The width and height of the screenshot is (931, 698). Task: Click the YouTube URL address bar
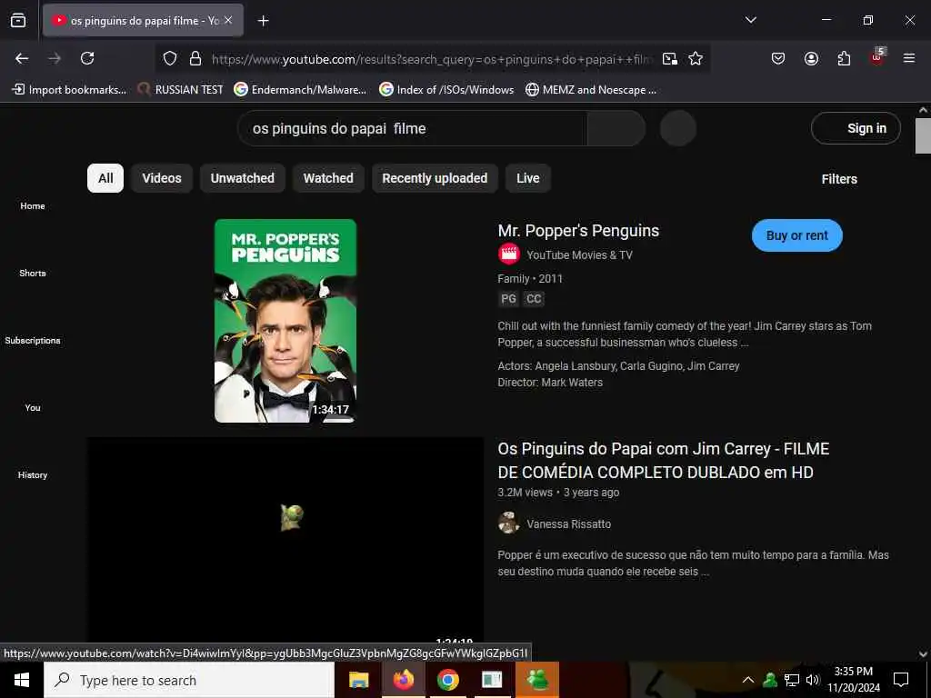point(432,59)
